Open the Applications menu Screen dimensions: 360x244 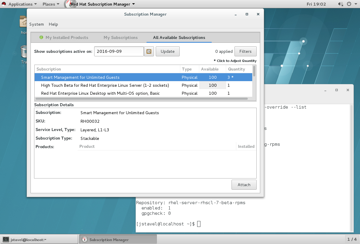23,4
